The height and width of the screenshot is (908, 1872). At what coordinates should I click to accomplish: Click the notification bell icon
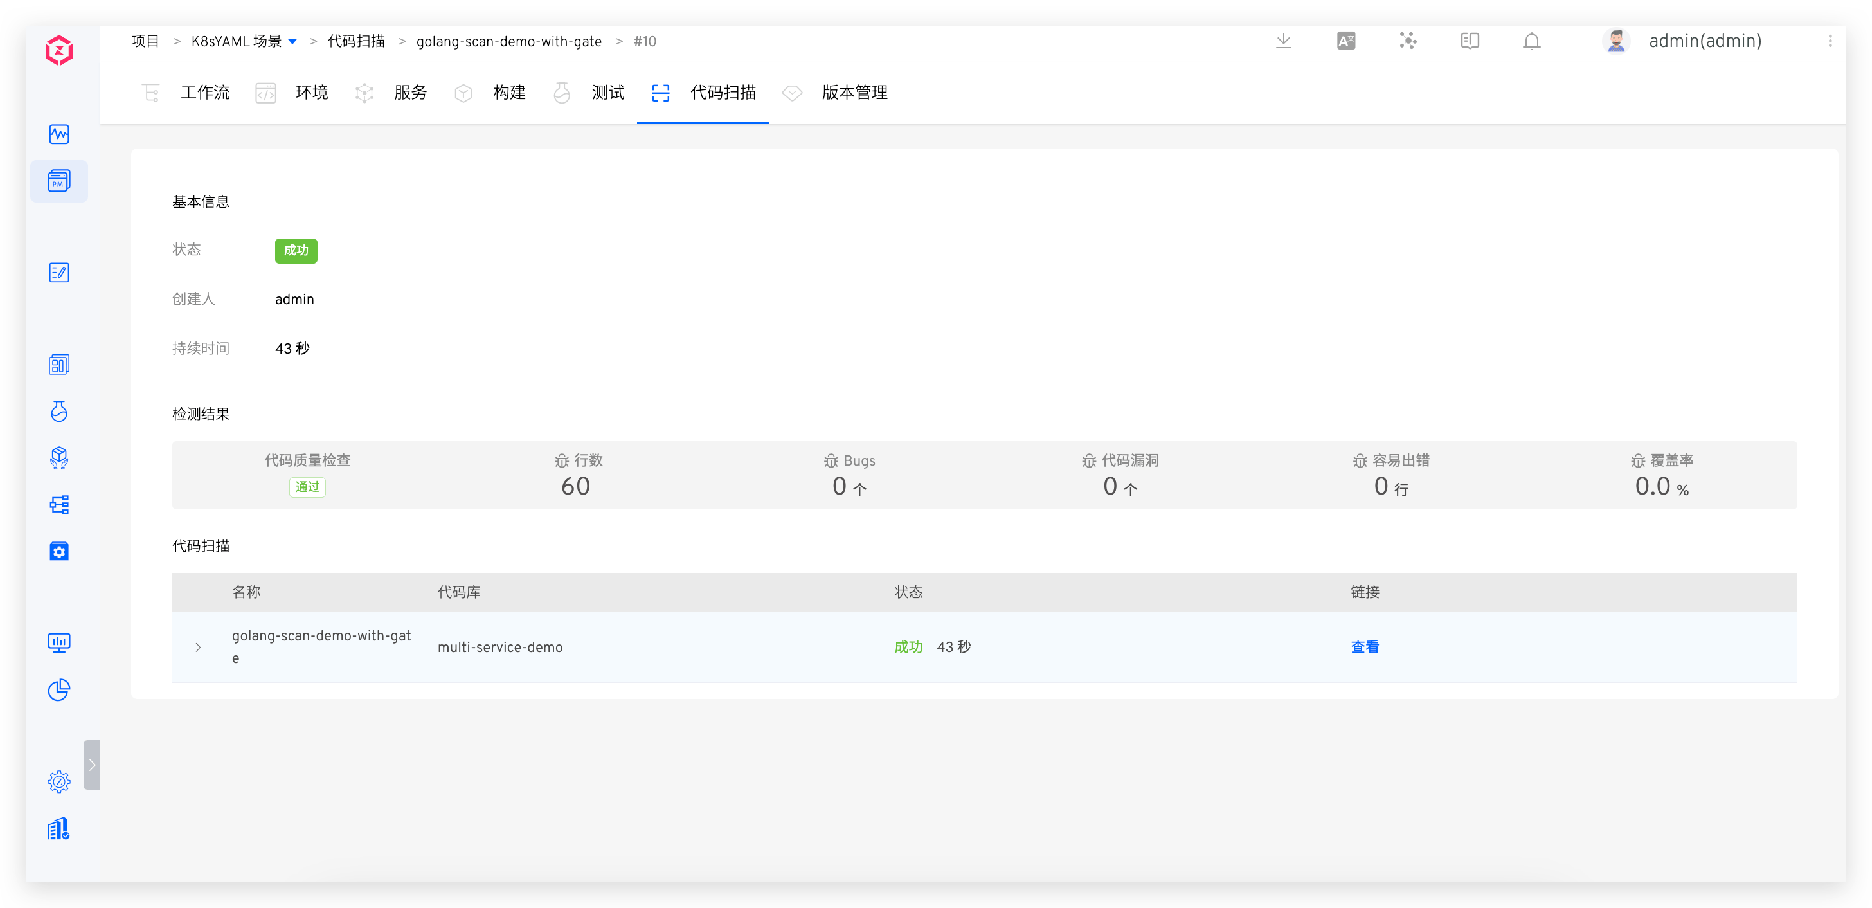tap(1531, 41)
